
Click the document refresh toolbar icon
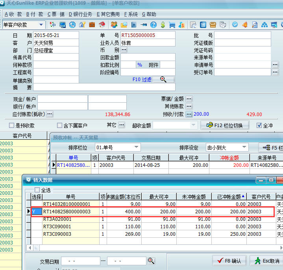pyautogui.click(x=193, y=25)
